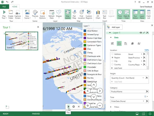Click Send Feedback link
Image resolution: width=154 pixels, height=116 pixels.
146,7
